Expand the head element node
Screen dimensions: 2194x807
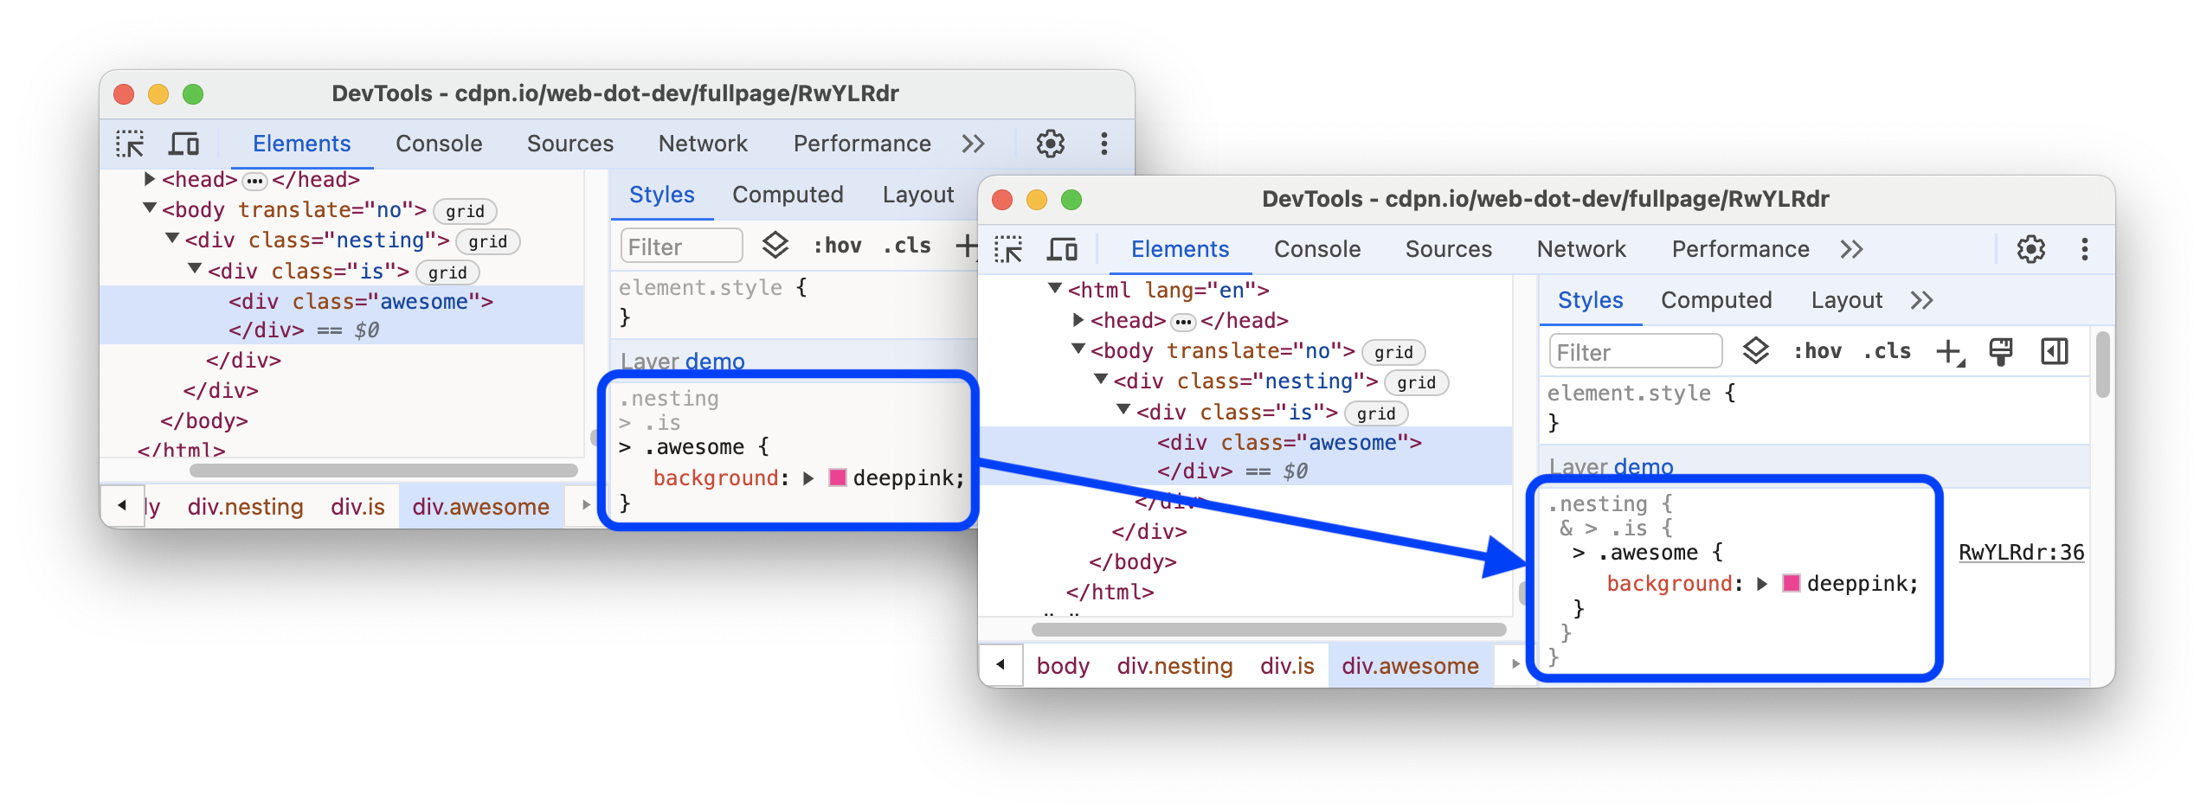click(1078, 320)
